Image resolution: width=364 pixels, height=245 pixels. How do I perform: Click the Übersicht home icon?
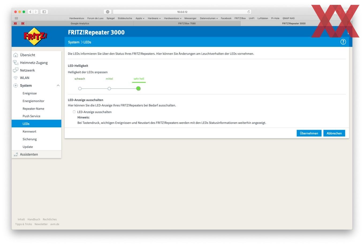coord(16,55)
